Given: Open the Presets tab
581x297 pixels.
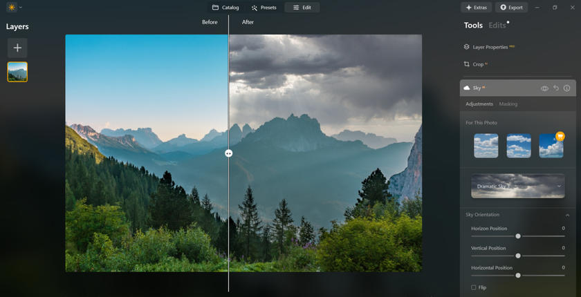Looking at the screenshot, I should [x=264, y=8].
